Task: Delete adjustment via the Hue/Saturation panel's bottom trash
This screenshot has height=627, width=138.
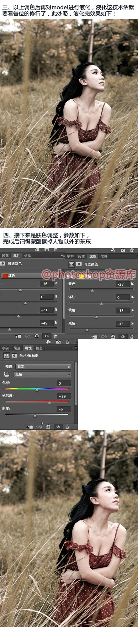Action: pos(67,427)
